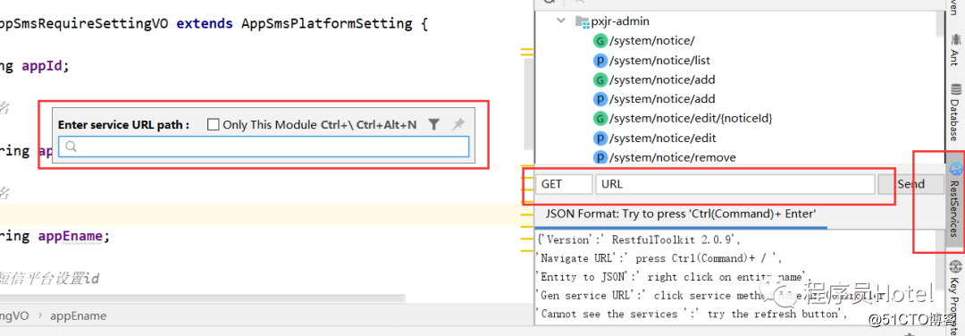Click the appEname field in the code
This screenshot has width=965, height=336.
pos(71,236)
